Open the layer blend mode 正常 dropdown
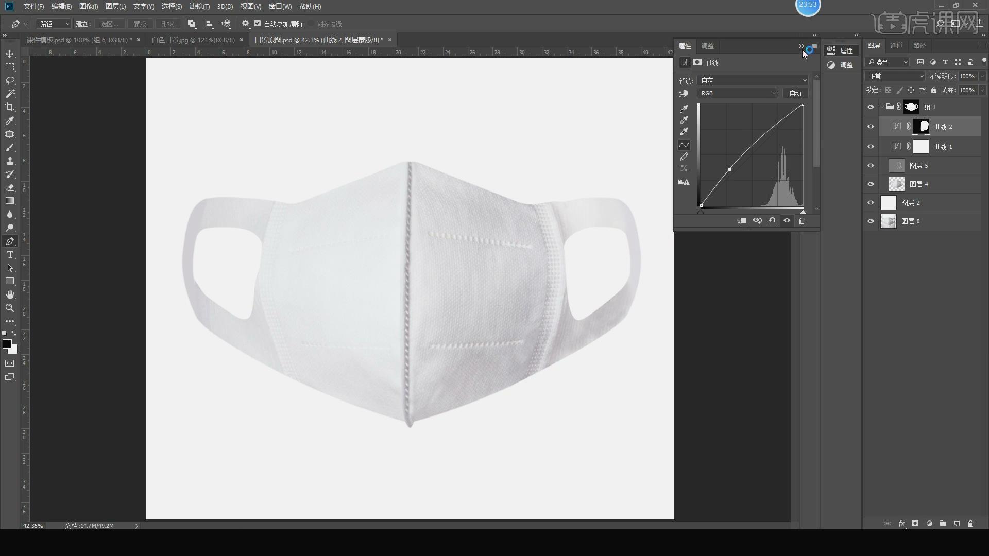This screenshot has height=556, width=989. (x=896, y=76)
